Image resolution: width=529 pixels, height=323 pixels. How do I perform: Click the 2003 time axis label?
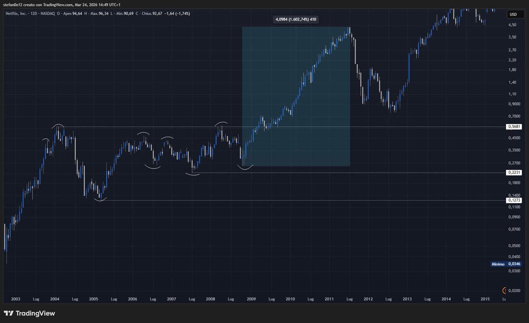point(15,299)
